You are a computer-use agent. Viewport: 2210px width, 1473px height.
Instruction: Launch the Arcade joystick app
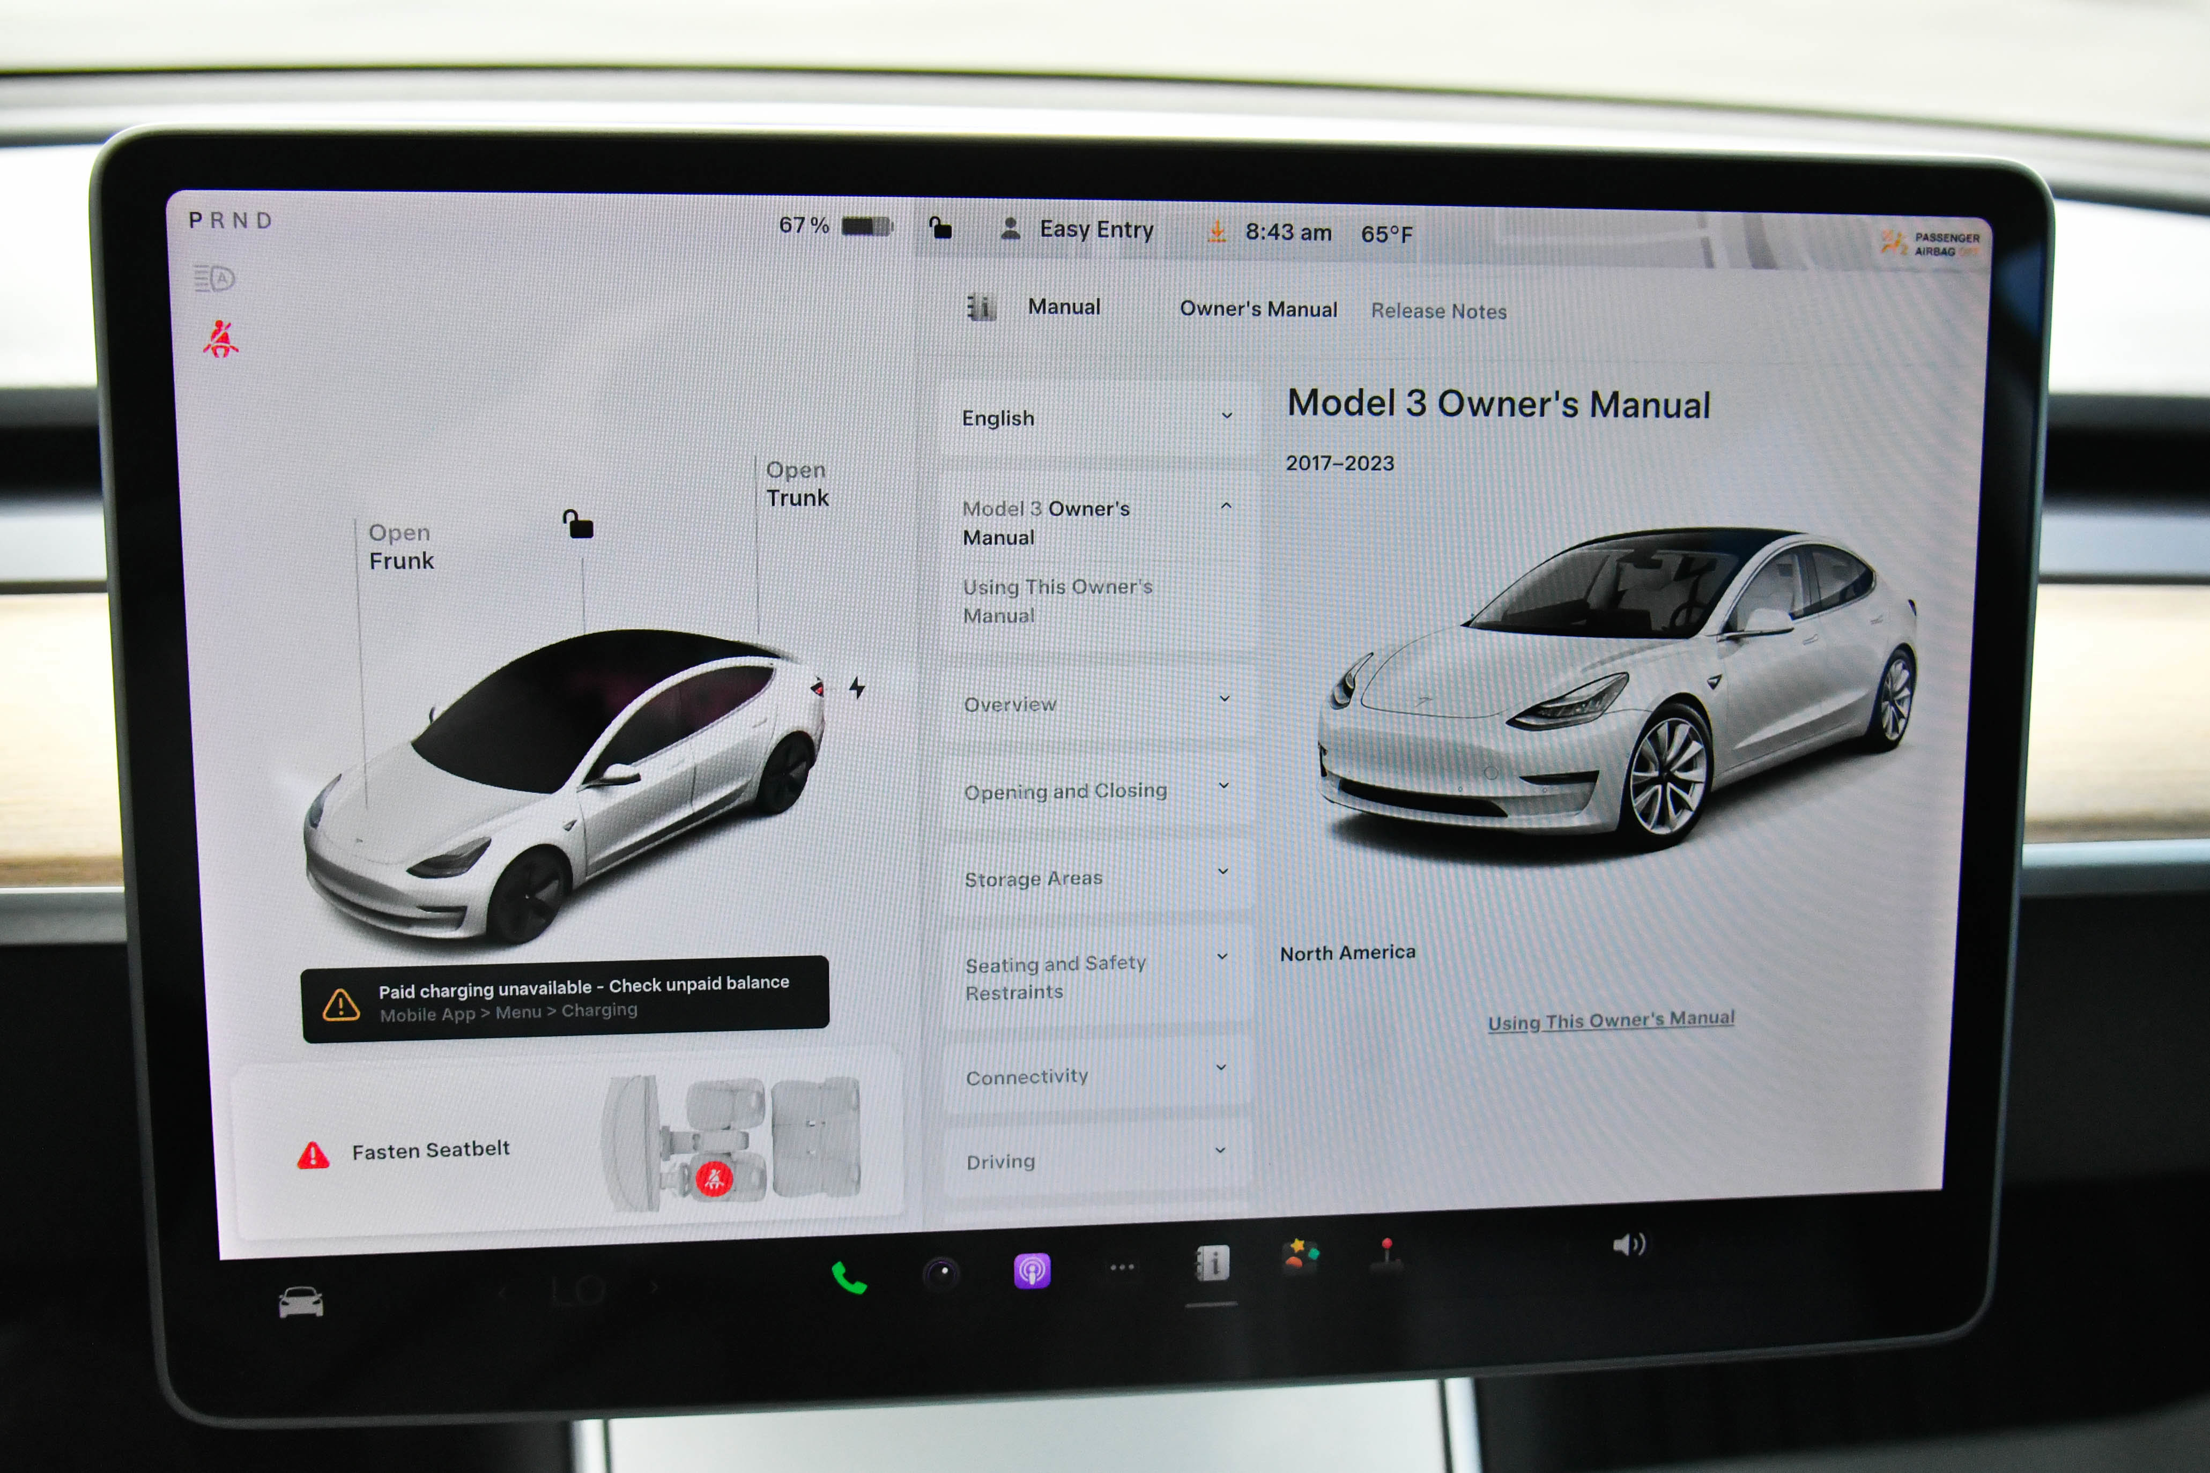(x=1387, y=1254)
